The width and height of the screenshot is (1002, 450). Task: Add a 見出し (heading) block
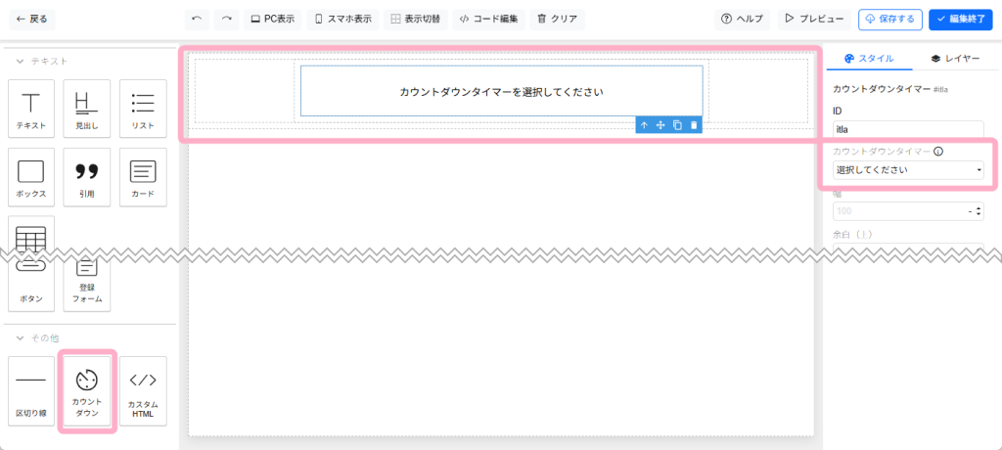[x=87, y=109]
